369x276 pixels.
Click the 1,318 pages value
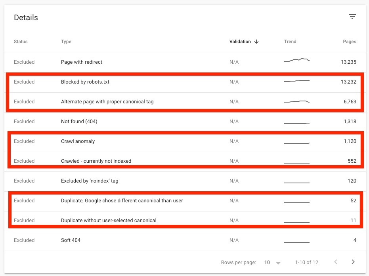pyautogui.click(x=350, y=121)
